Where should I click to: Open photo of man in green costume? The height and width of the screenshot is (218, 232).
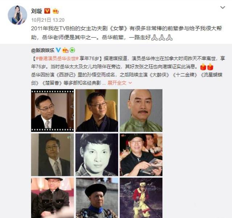pyautogui.click(x=141, y=110)
